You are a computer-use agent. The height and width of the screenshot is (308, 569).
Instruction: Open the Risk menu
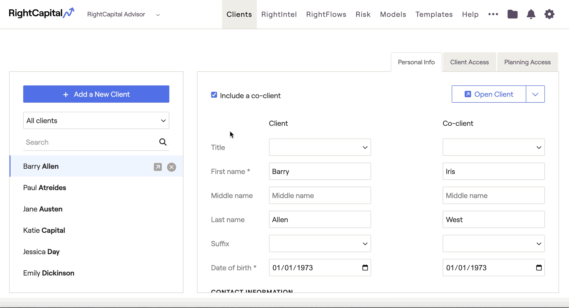(x=363, y=14)
